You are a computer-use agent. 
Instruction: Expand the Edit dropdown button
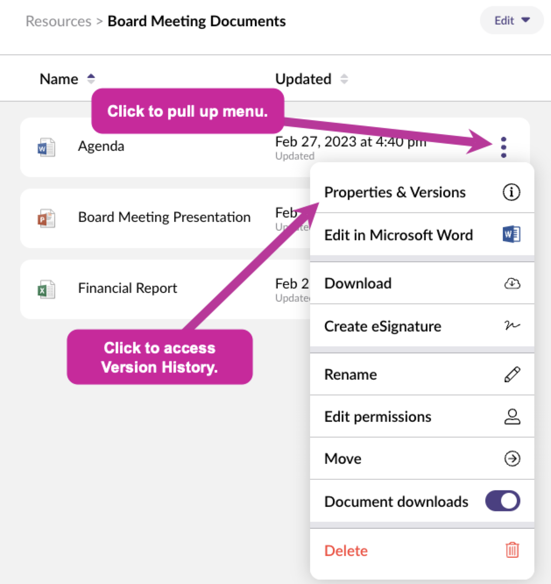point(512,21)
